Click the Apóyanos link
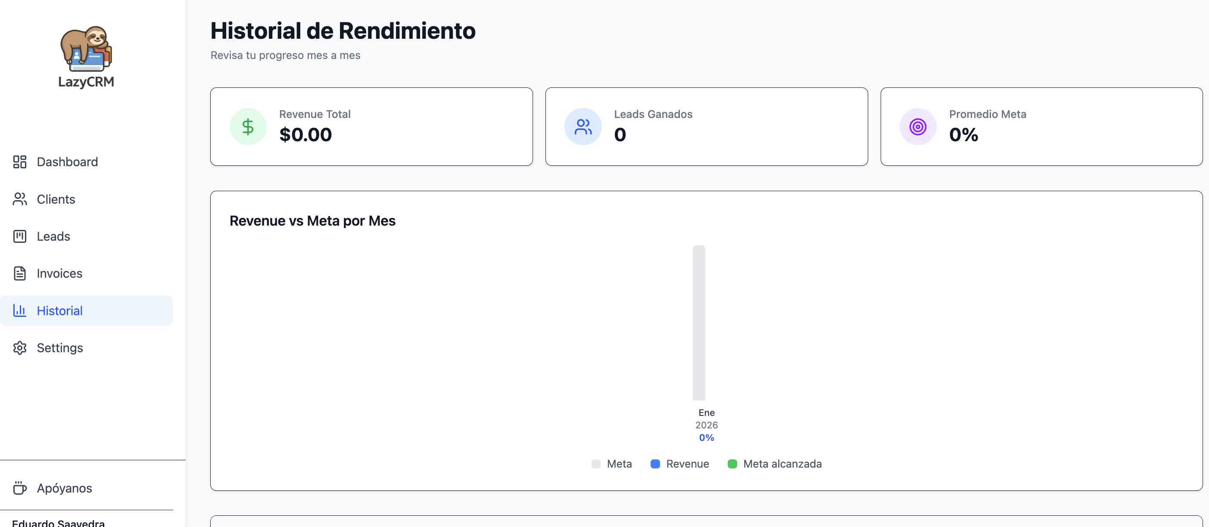This screenshot has height=527, width=1209. [64, 488]
